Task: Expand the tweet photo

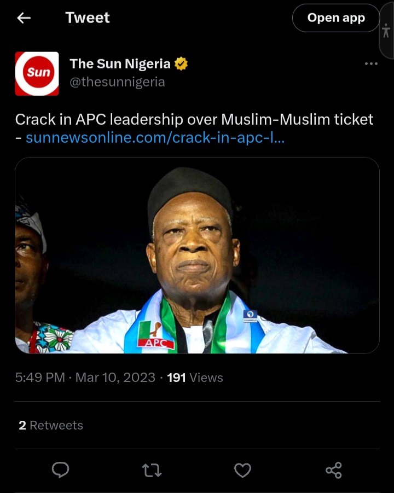Action: (197, 256)
